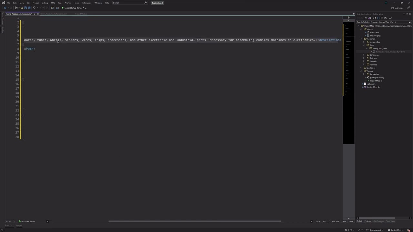This screenshot has width=413, height=232.
Task: Open the Undo history dropdown arrow
Action: (37, 8)
